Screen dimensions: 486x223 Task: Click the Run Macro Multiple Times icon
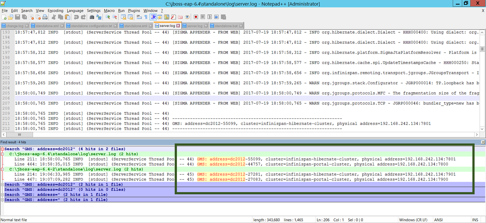pyautogui.click(x=217, y=17)
